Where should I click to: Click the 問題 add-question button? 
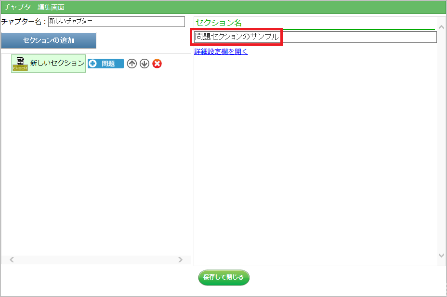click(x=106, y=64)
